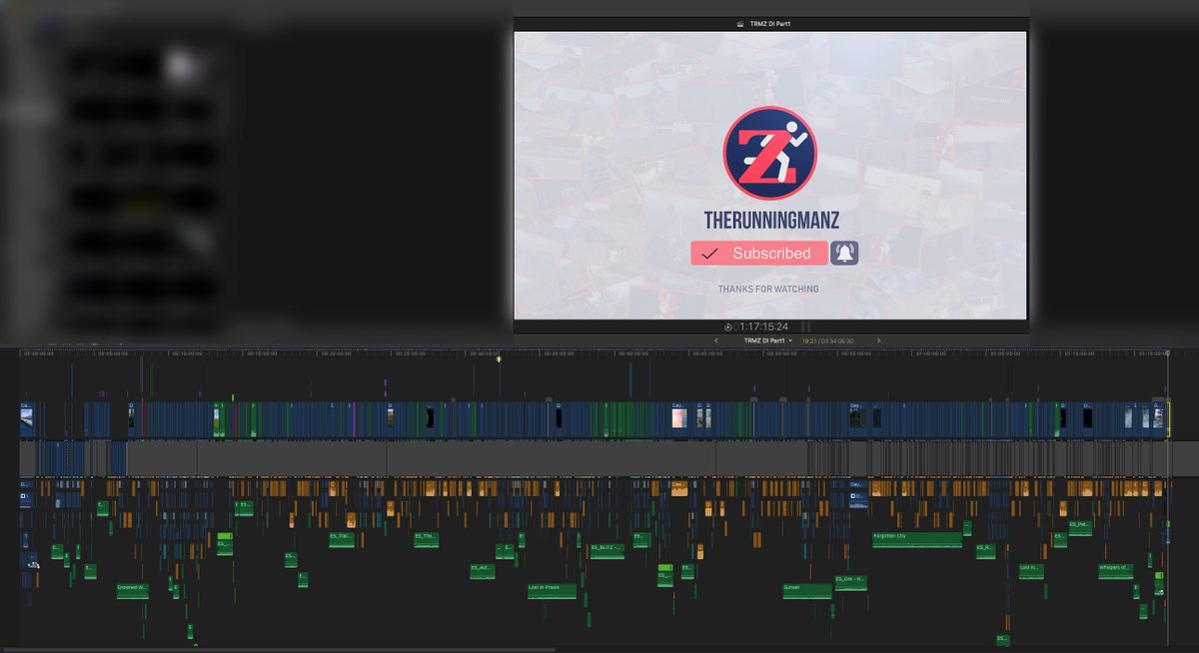This screenshot has width=1199, height=653.
Task: Toggle the pause control beside the timecode
Action: tap(805, 326)
